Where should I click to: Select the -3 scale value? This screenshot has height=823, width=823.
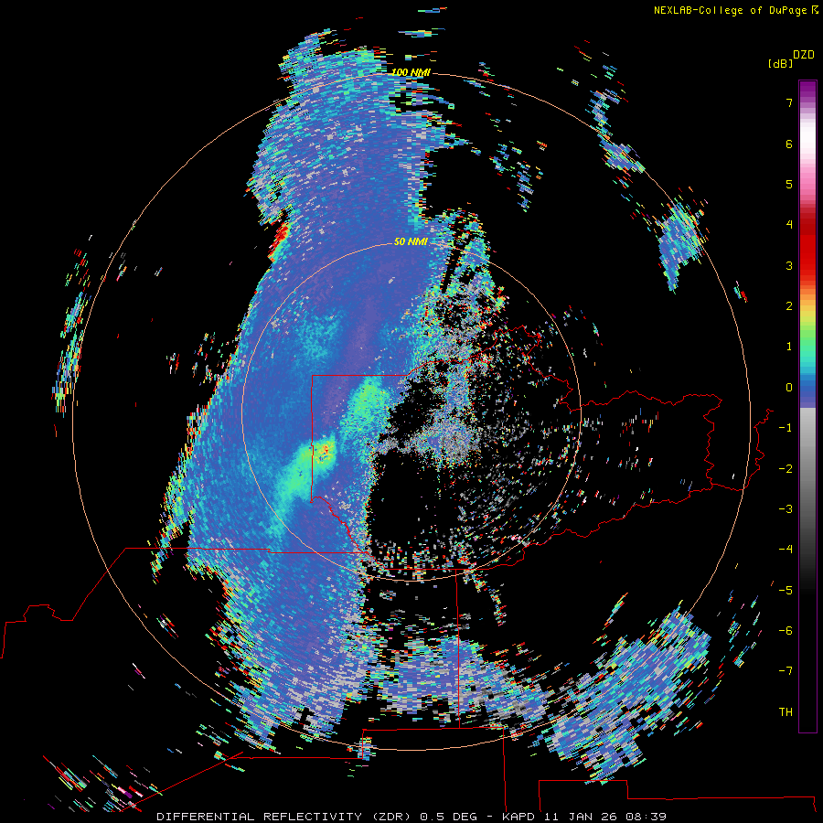point(786,509)
